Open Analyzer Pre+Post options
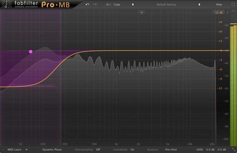 click(171, 149)
